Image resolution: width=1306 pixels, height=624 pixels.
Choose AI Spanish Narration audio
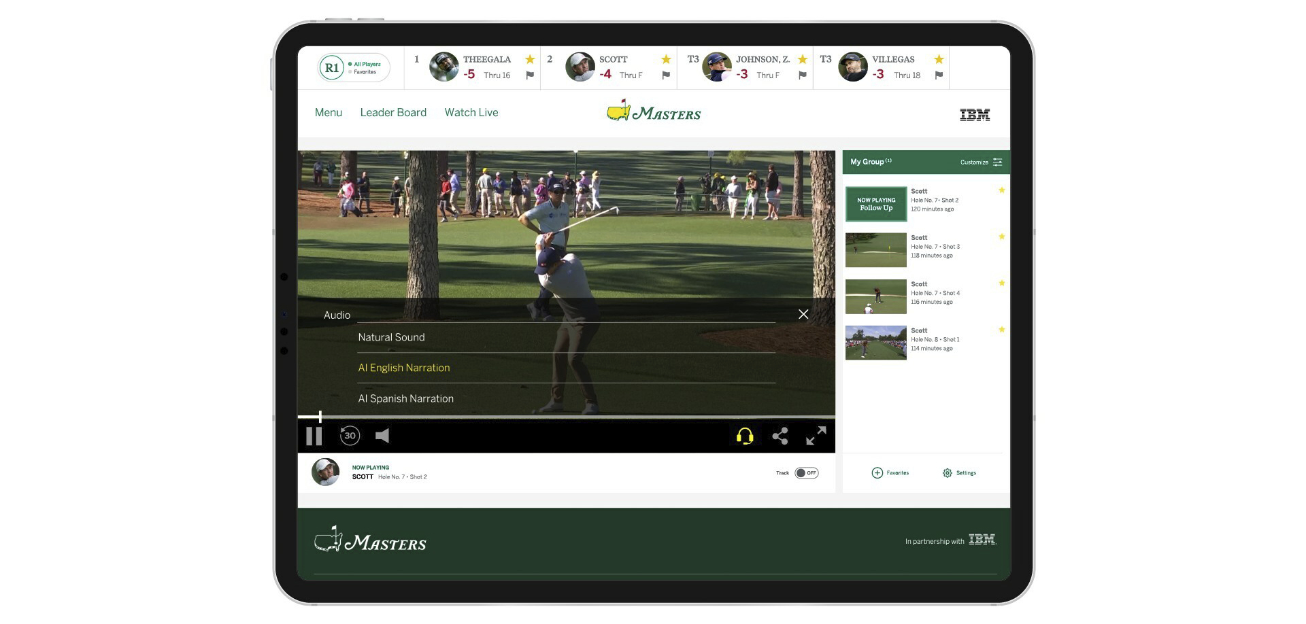(x=405, y=398)
